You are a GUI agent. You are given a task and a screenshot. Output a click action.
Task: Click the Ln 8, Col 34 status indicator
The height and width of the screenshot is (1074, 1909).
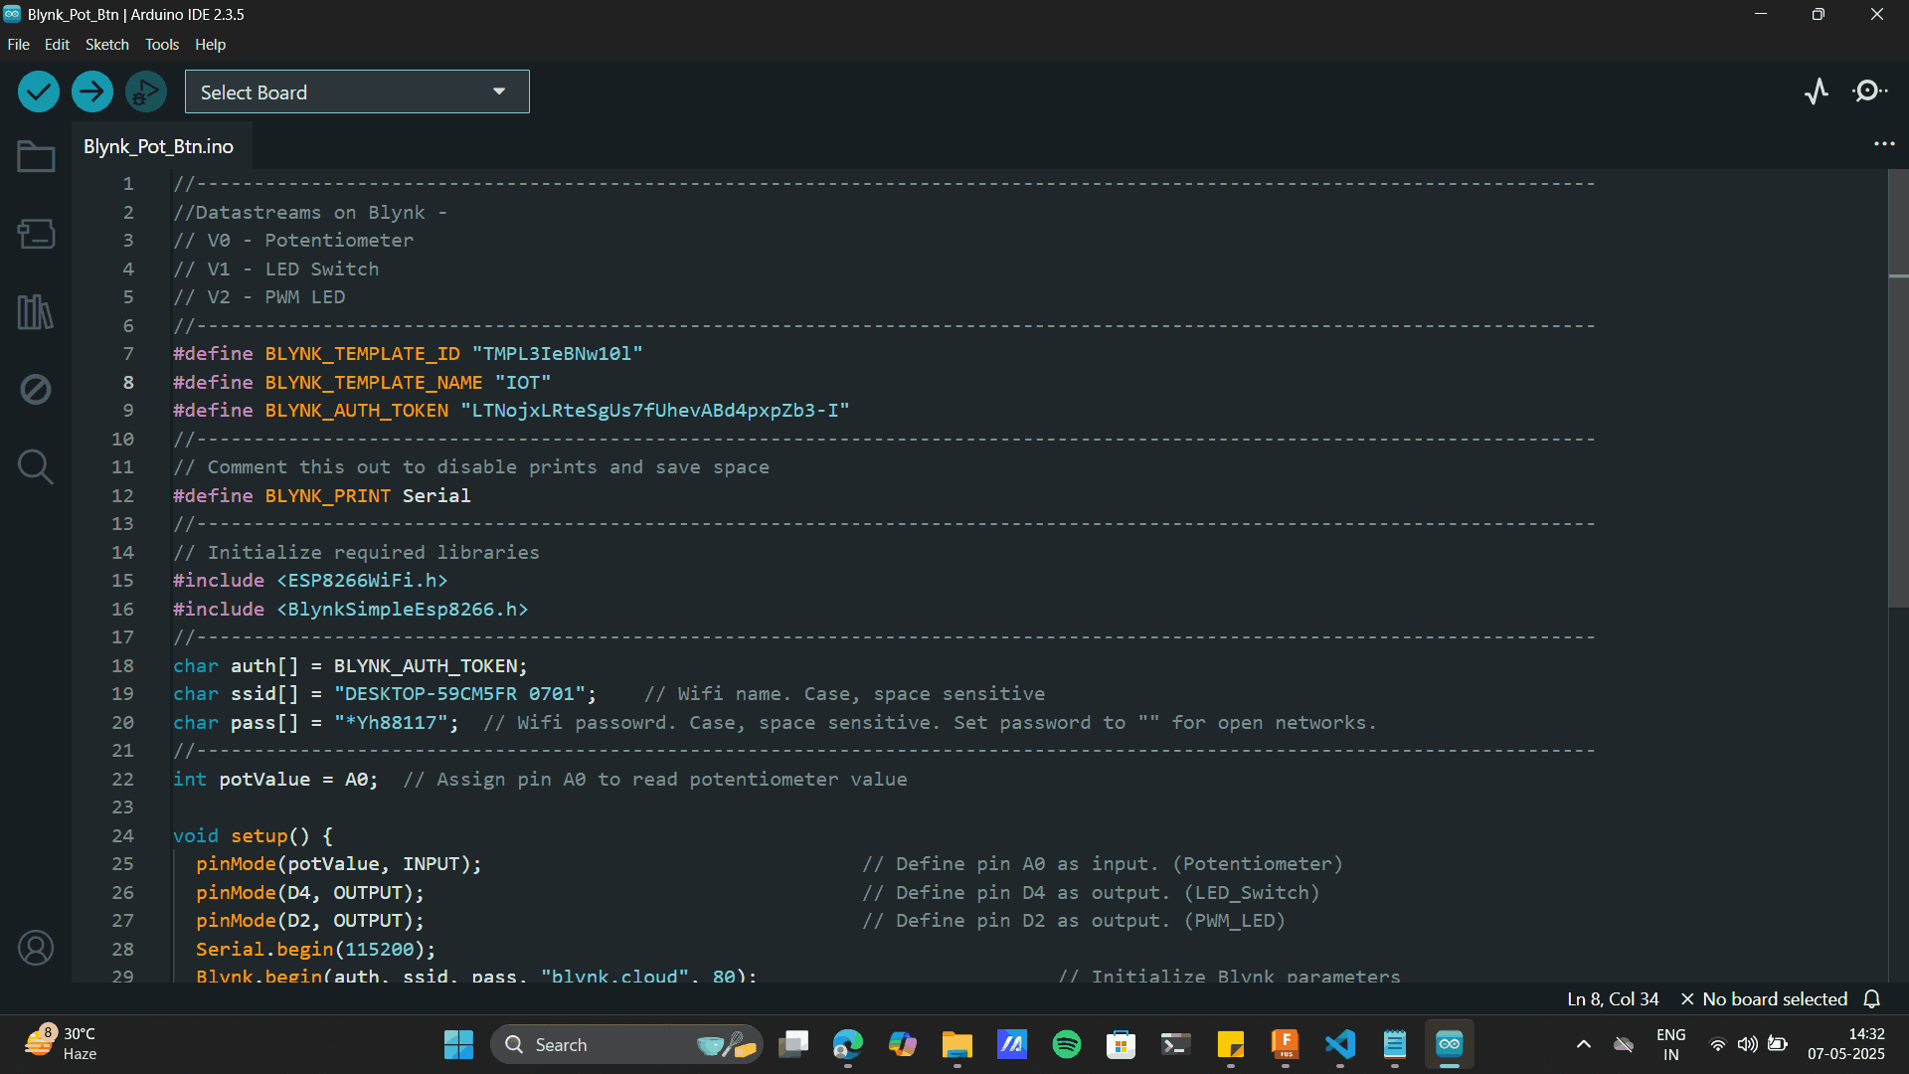(x=1613, y=998)
